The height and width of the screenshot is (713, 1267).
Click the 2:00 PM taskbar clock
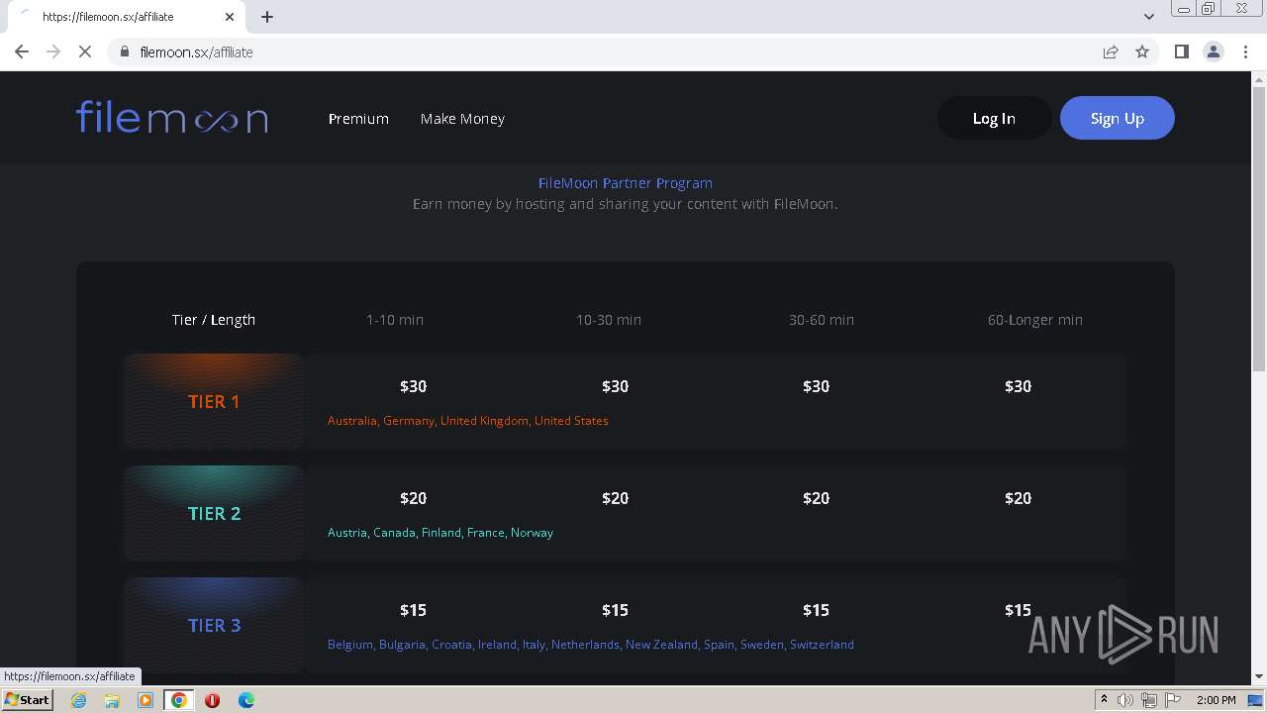[x=1216, y=700]
